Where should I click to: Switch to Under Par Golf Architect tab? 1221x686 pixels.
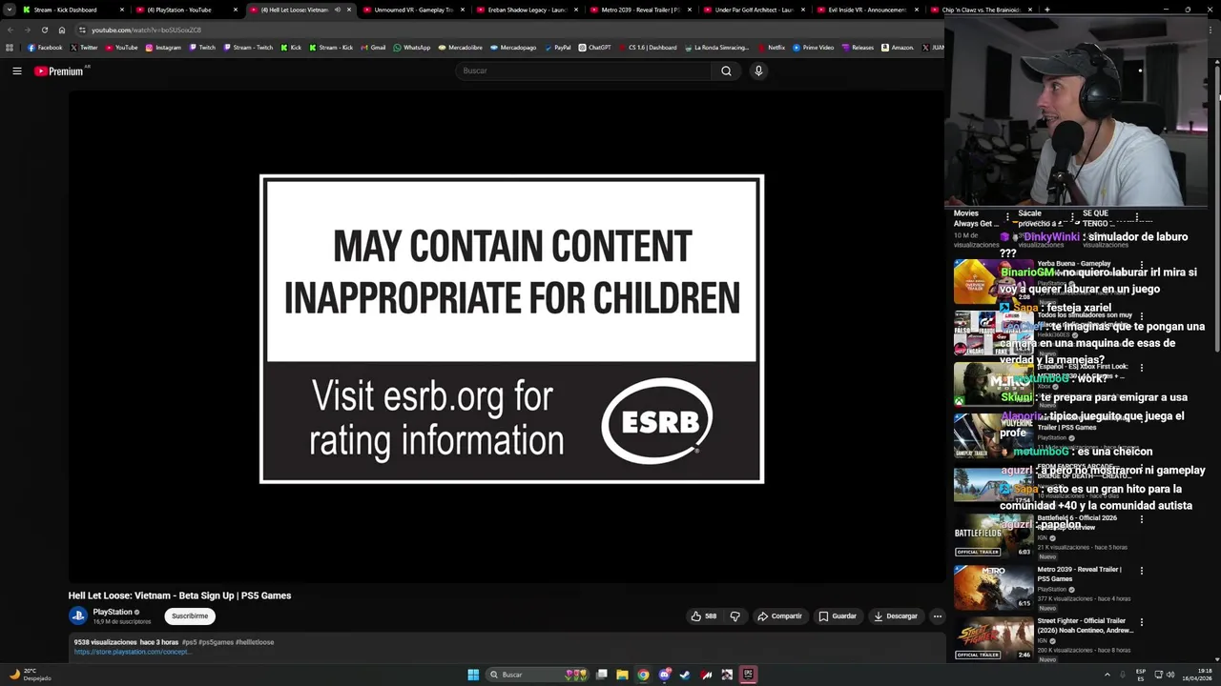pos(753,10)
